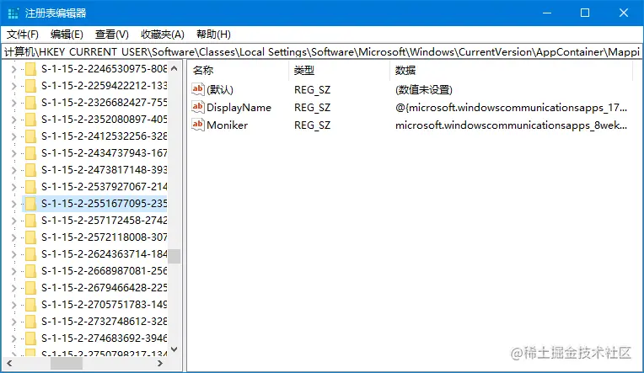
Task: Select tree key S-1-15-2-2679466428-225
Action: coord(104,288)
